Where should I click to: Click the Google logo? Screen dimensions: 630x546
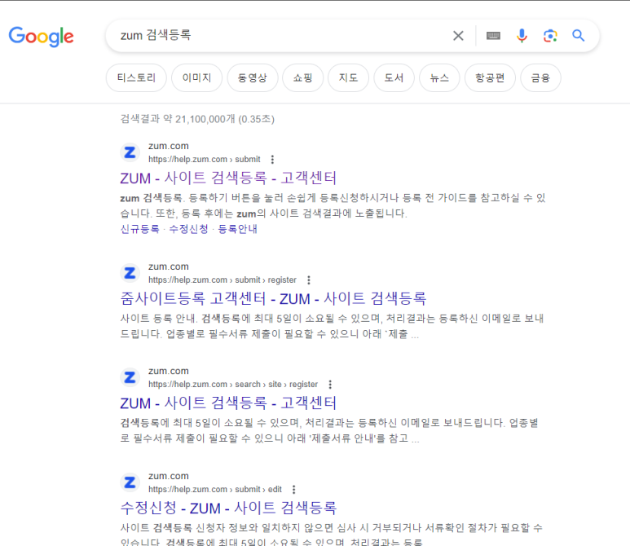click(x=41, y=37)
